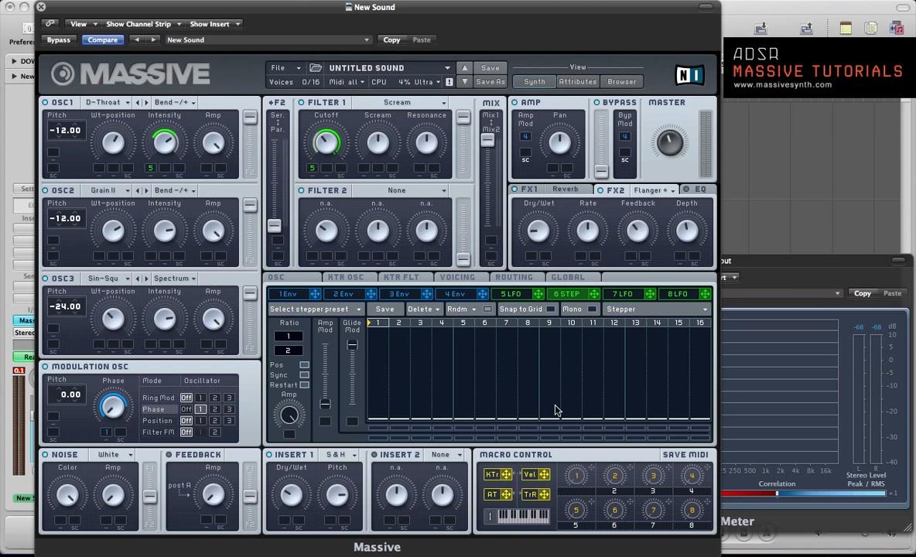This screenshot has width=916, height=557.
Task: Click the previous setting left arrow in header
Action: click(x=137, y=39)
